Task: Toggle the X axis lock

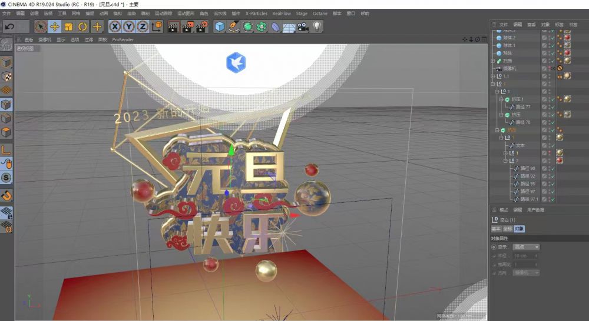Action: click(x=114, y=26)
